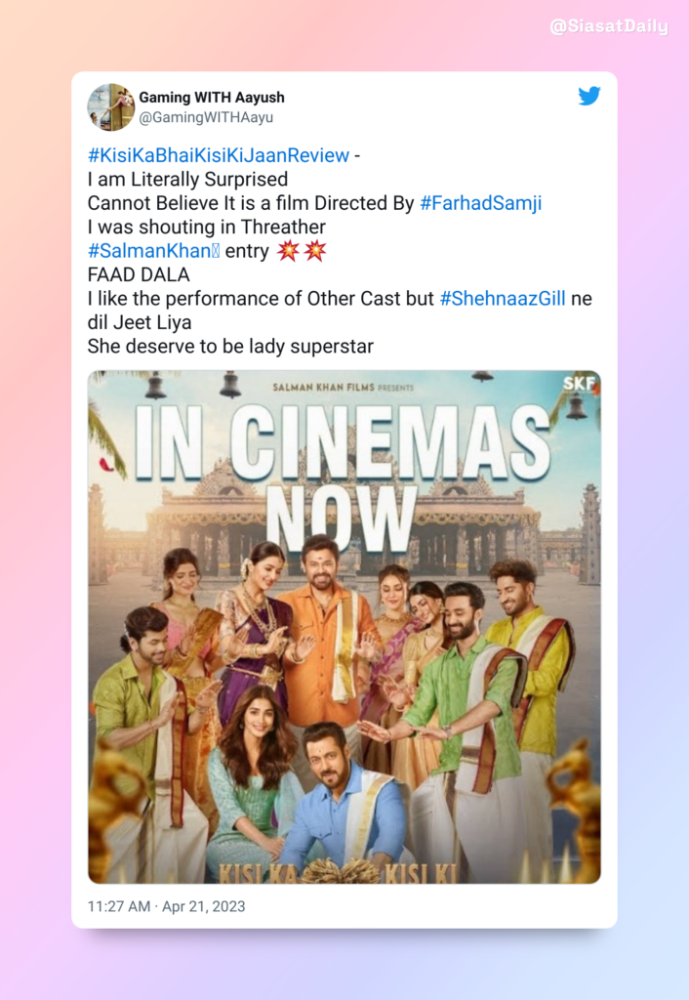Open the @GamingWITHAayu handle

206,117
